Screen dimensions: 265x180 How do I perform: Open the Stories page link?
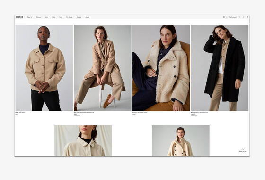tap(79, 17)
